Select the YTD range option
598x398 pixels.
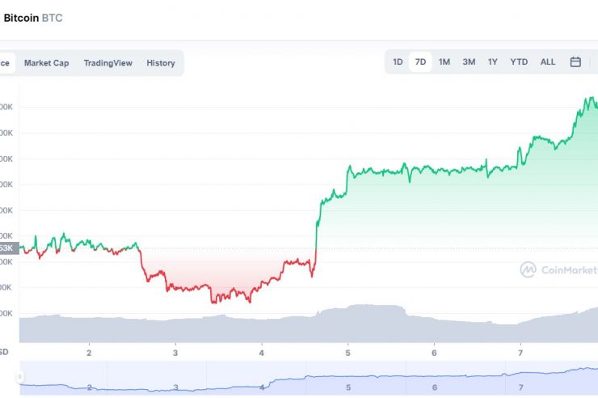[x=519, y=62]
